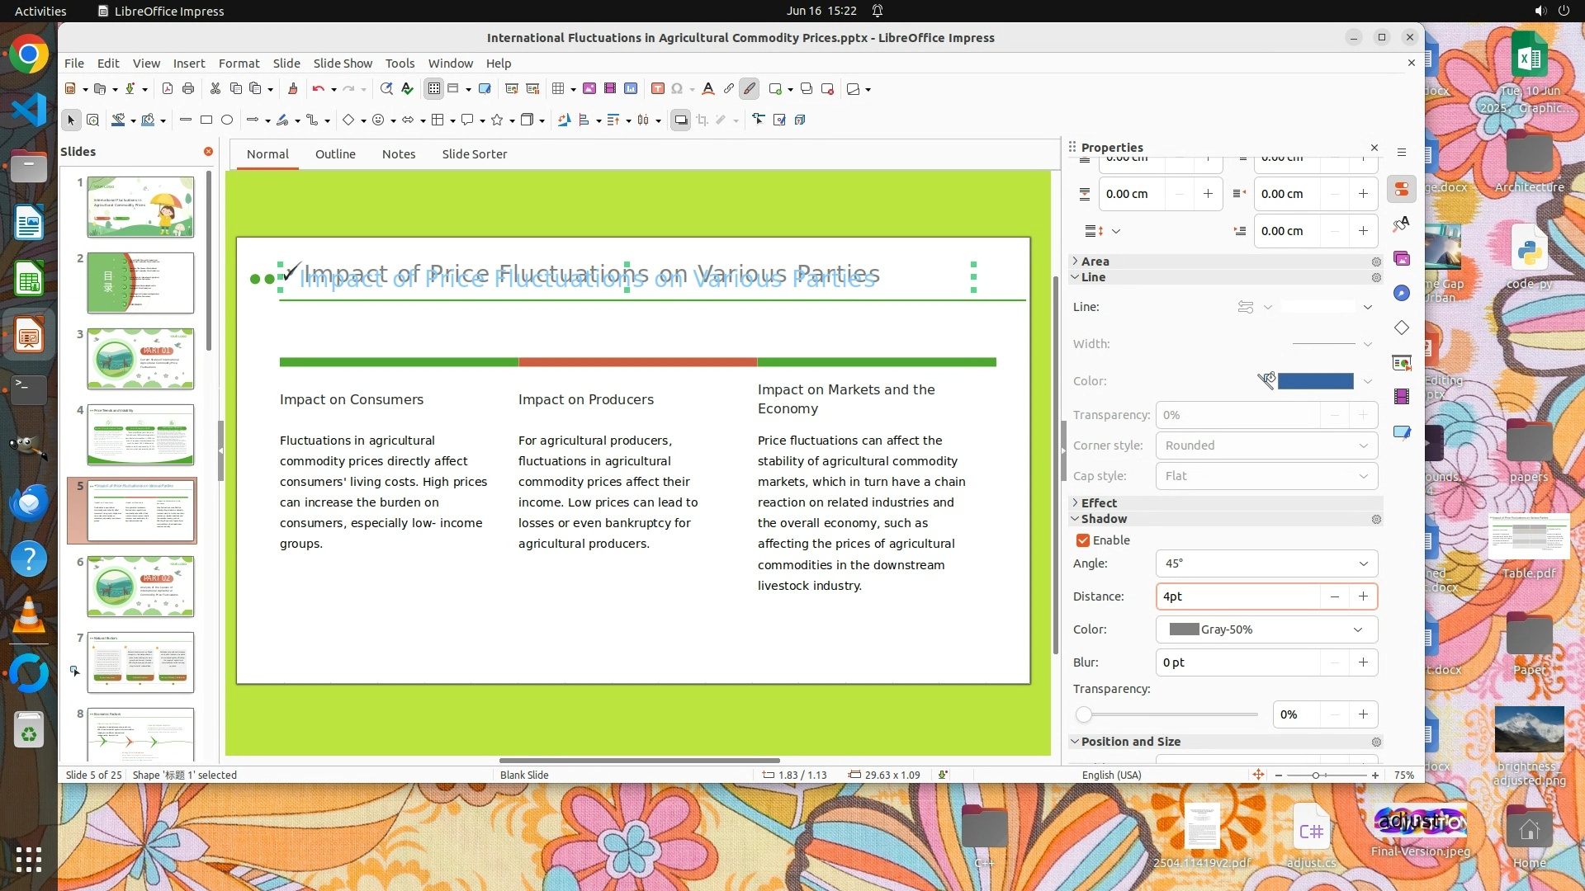Select the Ellipse drawing tool

click(227, 120)
